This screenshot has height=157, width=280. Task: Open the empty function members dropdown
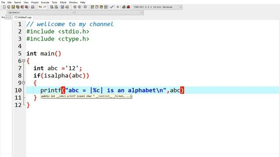point(109,13)
